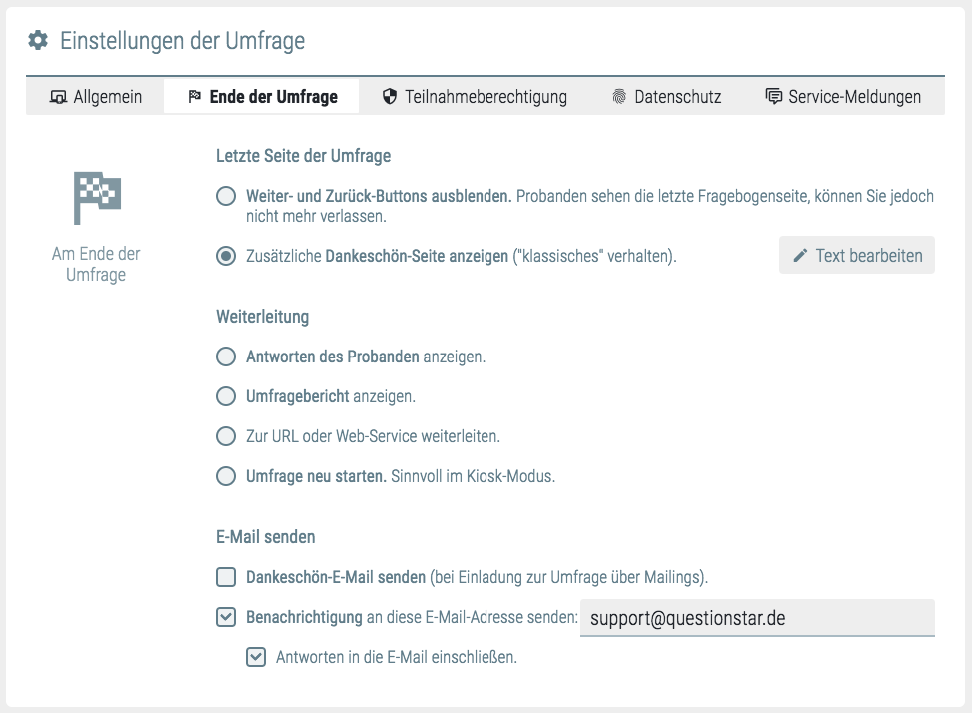The height and width of the screenshot is (713, 972).
Task: Click the gear icon beside Einstellungen der Umfrage
Action: click(38, 41)
